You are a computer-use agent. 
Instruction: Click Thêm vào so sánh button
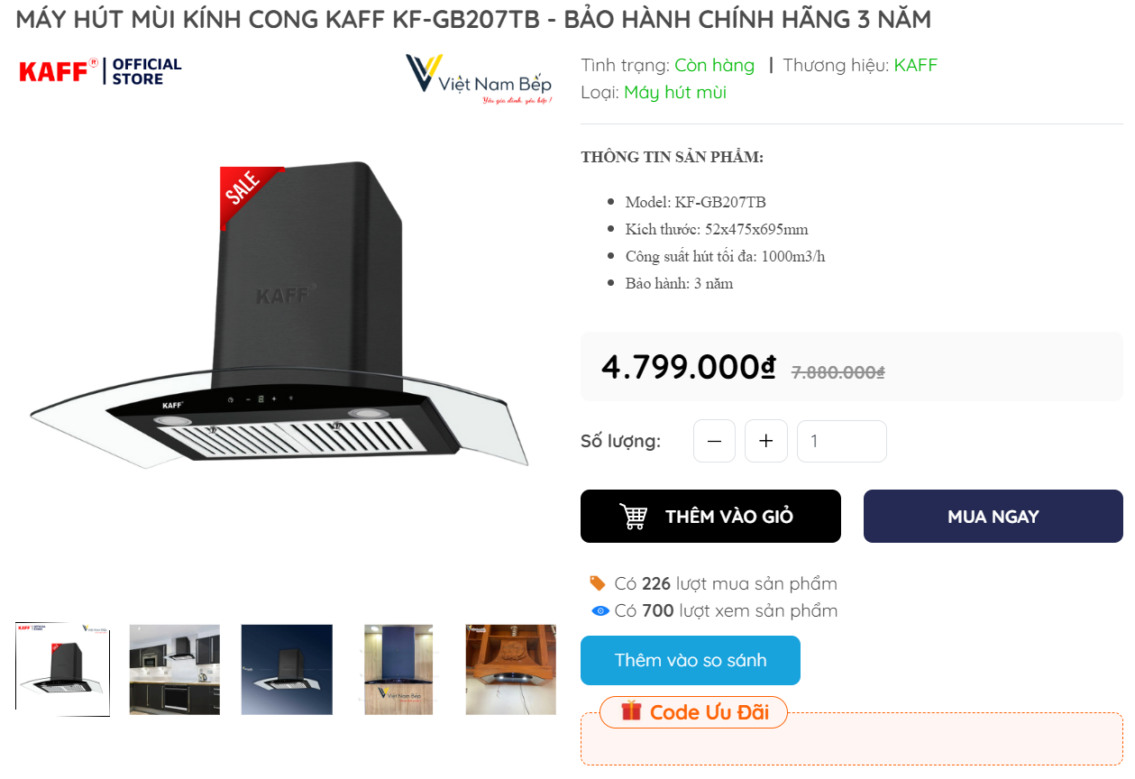[691, 660]
